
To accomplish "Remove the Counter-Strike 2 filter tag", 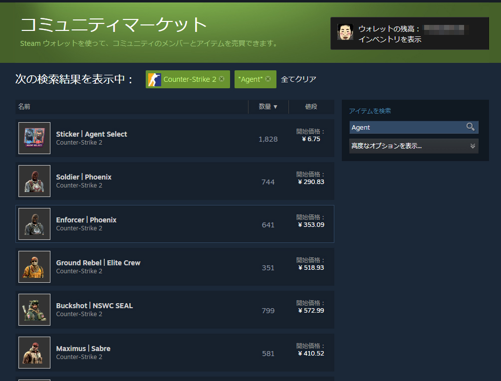I will tap(222, 79).
